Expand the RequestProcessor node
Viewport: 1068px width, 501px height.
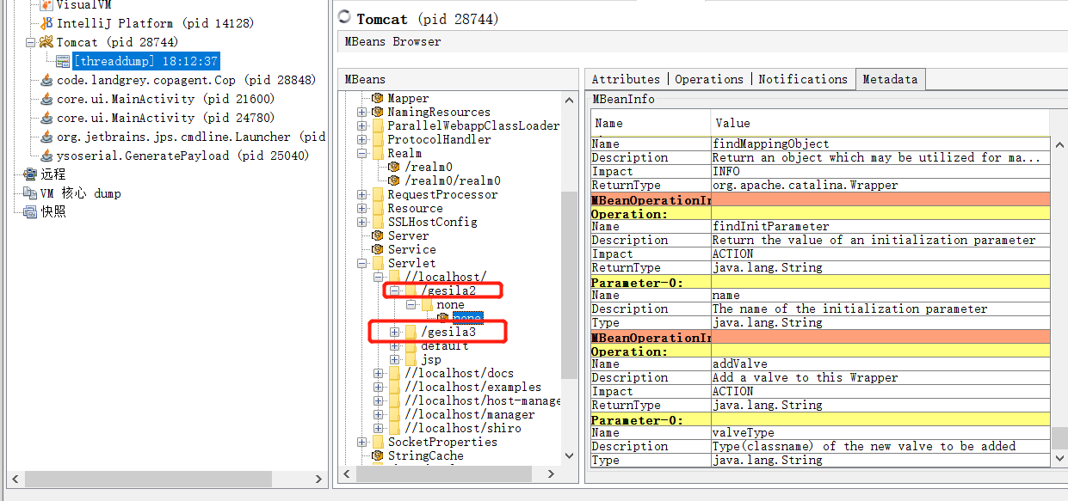(x=362, y=194)
